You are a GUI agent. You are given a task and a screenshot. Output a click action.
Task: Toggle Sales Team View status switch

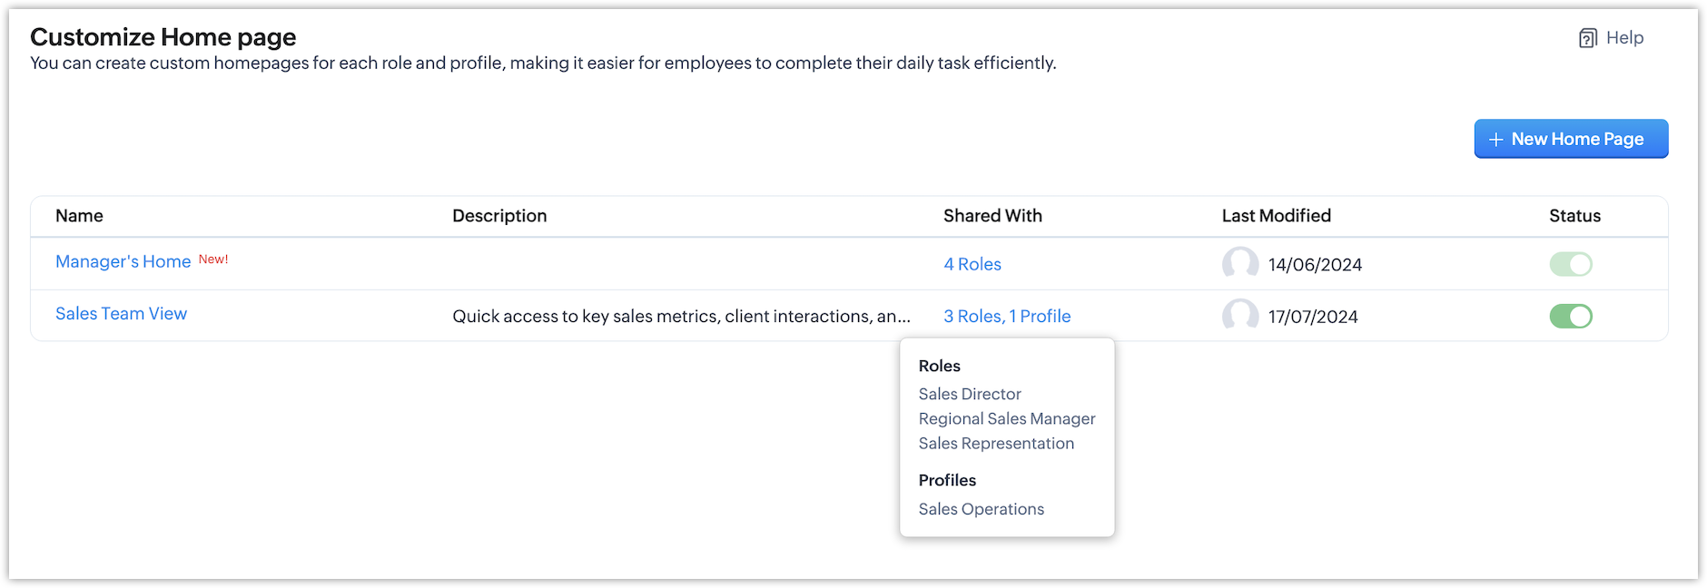(x=1570, y=316)
